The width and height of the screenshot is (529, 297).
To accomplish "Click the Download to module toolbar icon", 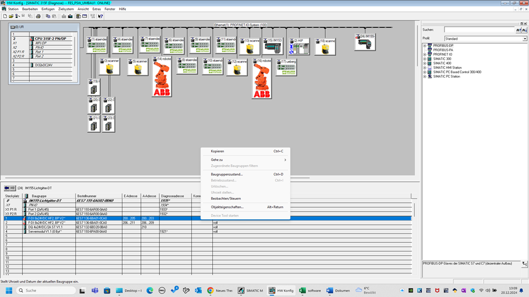I will [x=64, y=16].
